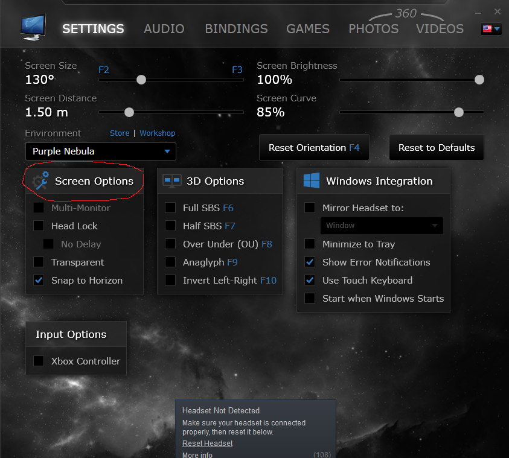Disable Use Touch Keyboard checkbox
The width and height of the screenshot is (509, 458).
310,280
